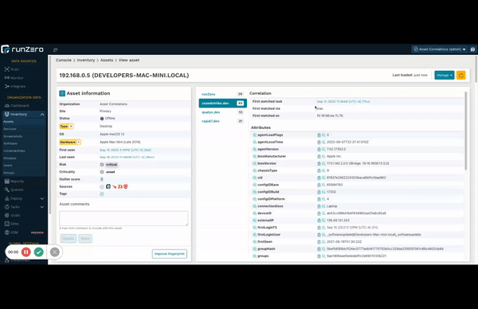The width and height of the screenshot is (478, 309).
Task: Copy the agentLocalTime value
Action: (x=319, y=142)
